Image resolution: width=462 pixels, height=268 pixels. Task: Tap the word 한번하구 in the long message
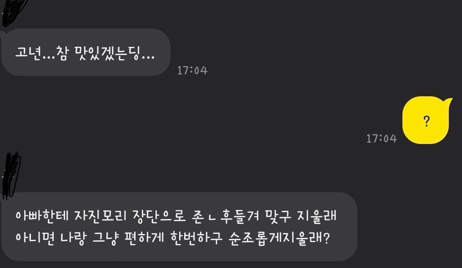pos(196,238)
